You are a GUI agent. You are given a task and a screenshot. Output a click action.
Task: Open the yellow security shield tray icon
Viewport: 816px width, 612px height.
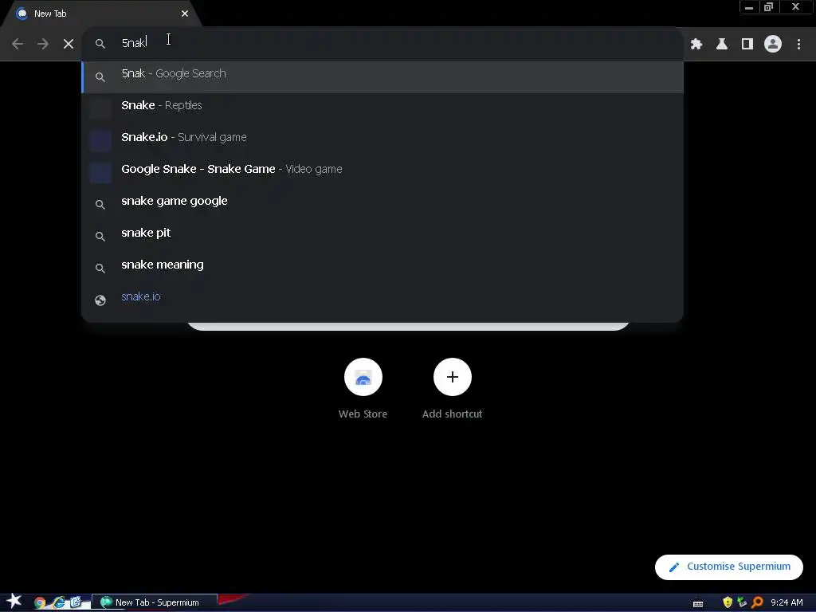point(728,602)
